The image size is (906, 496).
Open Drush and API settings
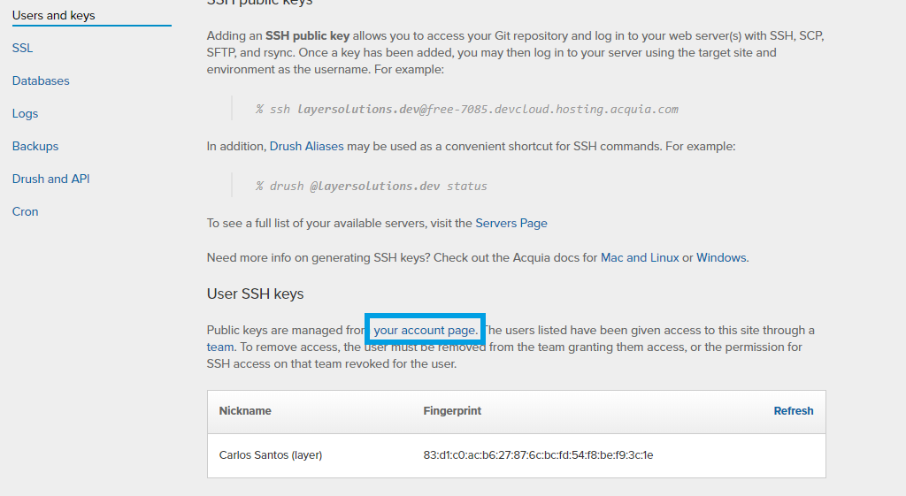50,179
